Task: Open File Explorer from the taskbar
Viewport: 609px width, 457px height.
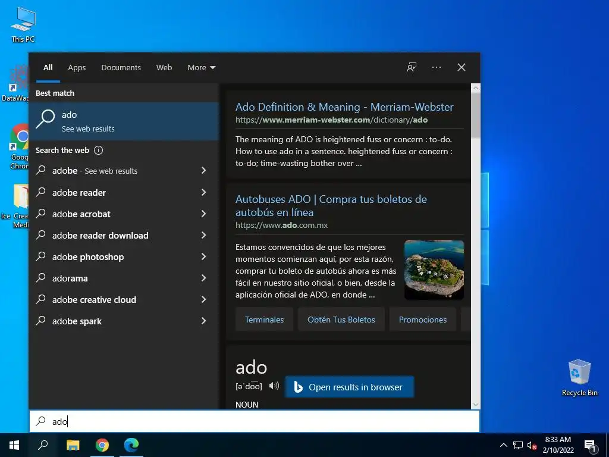Action: pyautogui.click(x=73, y=445)
